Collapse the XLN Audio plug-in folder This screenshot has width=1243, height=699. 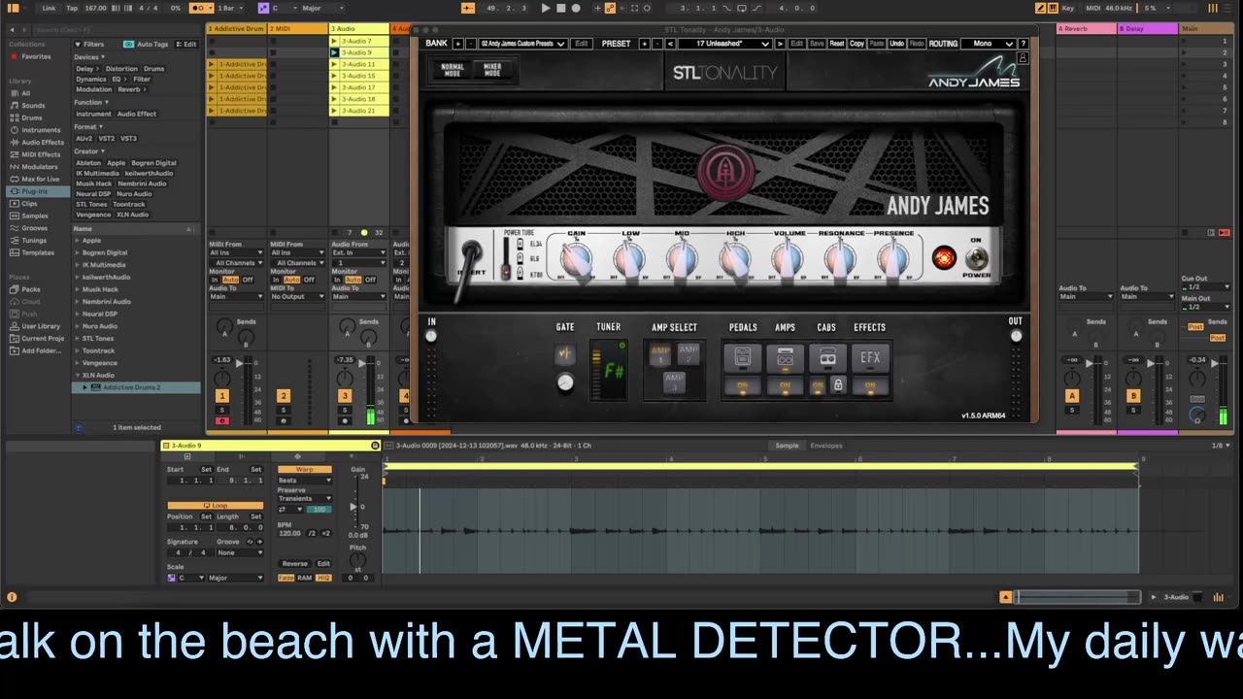(x=78, y=375)
